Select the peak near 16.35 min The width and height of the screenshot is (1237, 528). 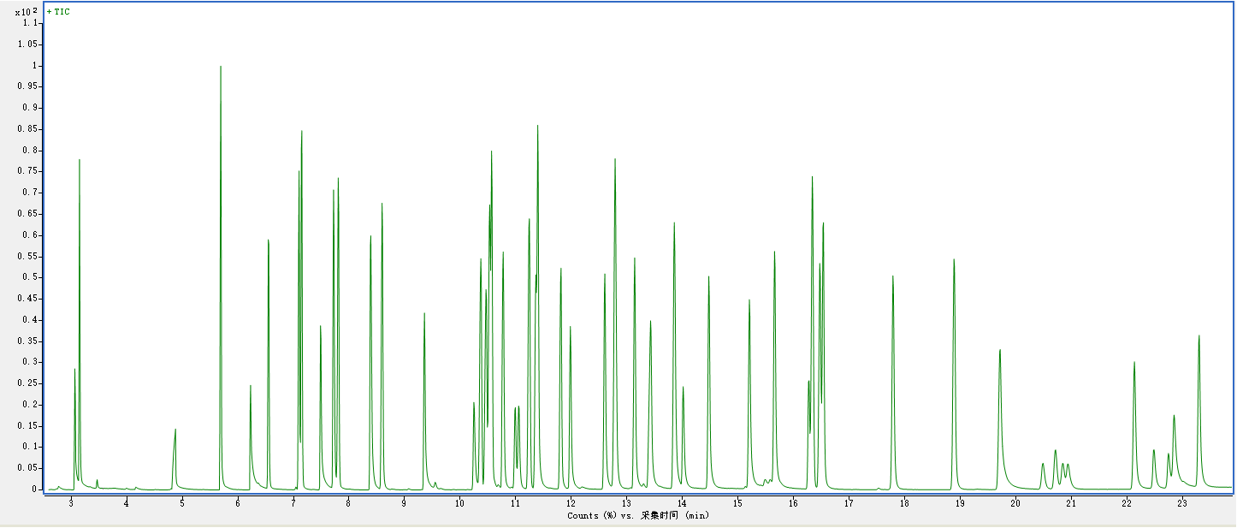pyautogui.click(x=812, y=179)
